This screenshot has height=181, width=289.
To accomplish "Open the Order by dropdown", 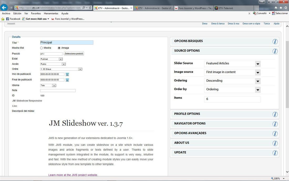I will [232, 90].
